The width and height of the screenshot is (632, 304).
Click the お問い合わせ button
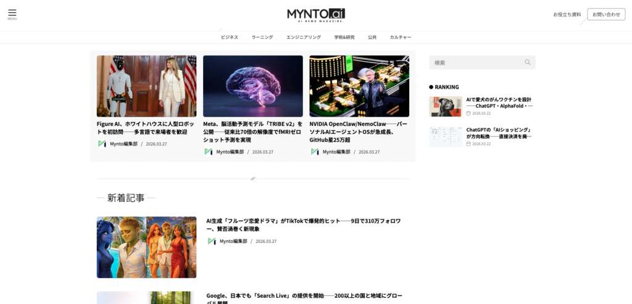[x=605, y=14]
